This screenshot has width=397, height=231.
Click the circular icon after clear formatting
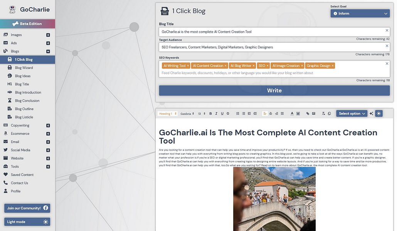(329, 114)
